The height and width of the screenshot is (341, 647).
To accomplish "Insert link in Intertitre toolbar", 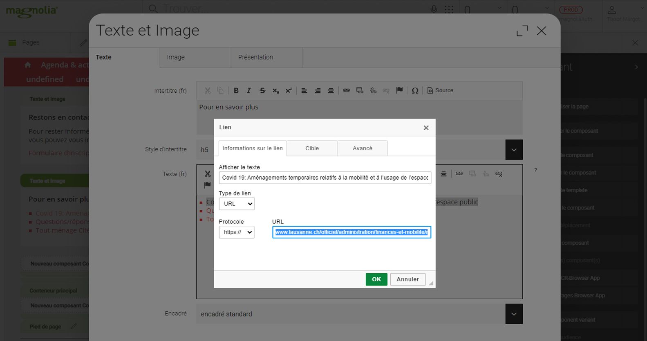I will click(346, 91).
